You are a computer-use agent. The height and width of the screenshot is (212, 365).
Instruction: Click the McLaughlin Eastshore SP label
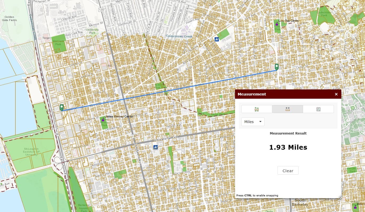pos(31,152)
